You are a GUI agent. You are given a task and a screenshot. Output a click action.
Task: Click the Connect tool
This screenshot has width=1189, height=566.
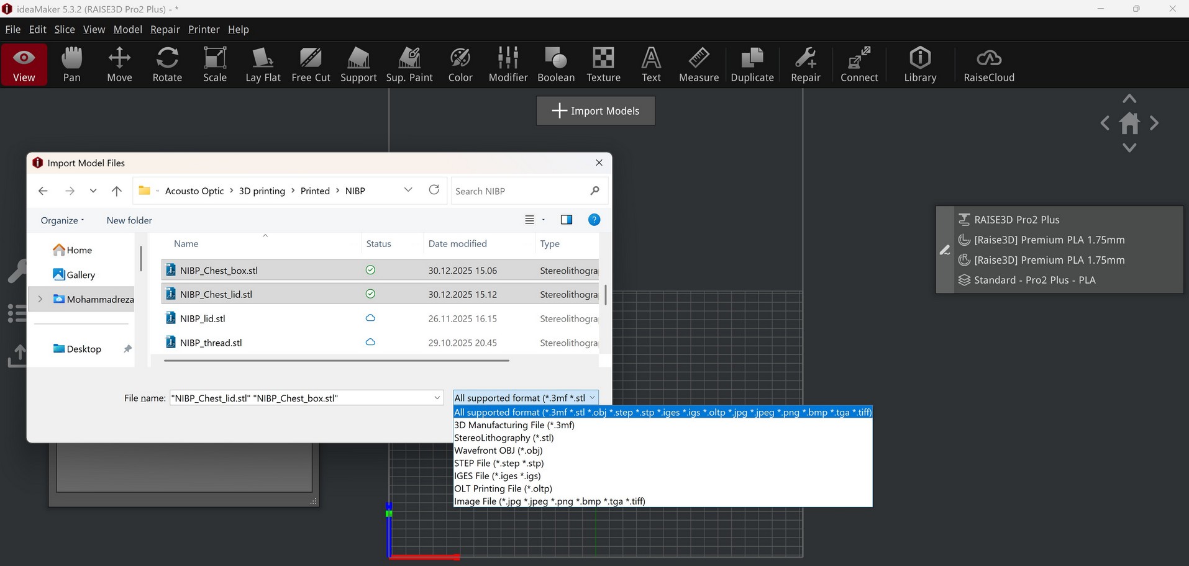coord(859,65)
